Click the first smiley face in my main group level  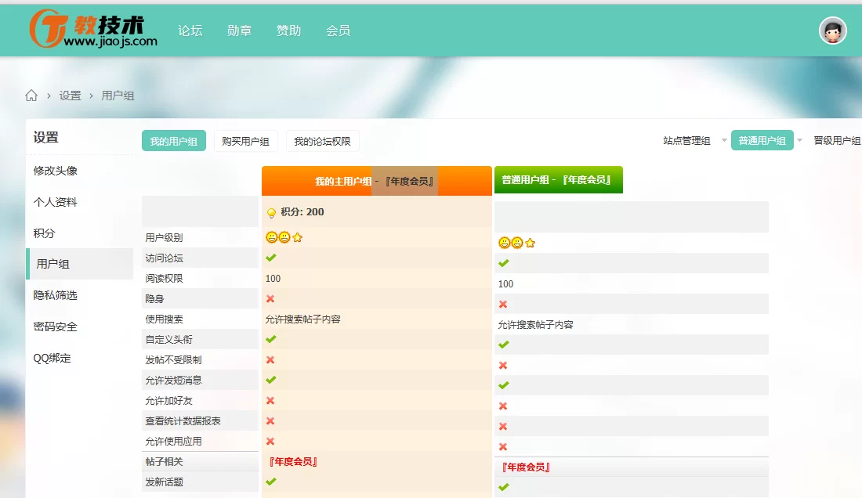272,237
